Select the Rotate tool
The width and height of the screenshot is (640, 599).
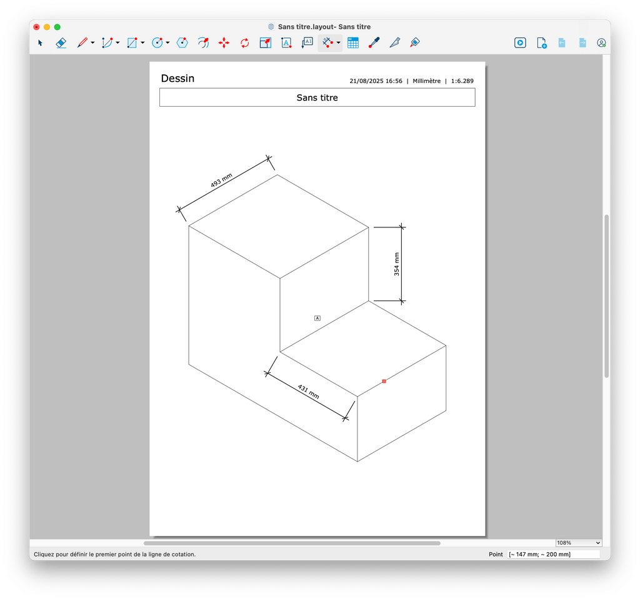(244, 43)
